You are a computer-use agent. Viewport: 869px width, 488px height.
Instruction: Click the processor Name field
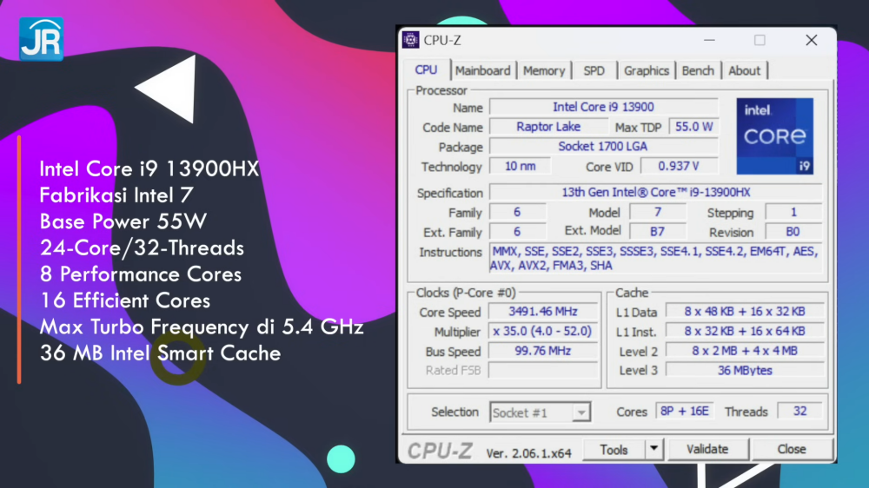(x=603, y=107)
